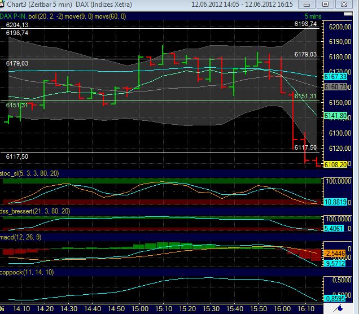This screenshot has width=359, height=314.
Task: Click the 6198,74 label next to 6200,00 axis
Action: click(305, 24)
